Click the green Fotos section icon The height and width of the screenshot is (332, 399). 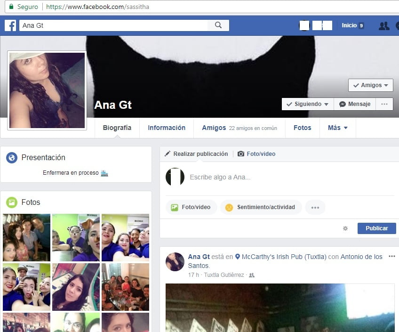pos(12,202)
